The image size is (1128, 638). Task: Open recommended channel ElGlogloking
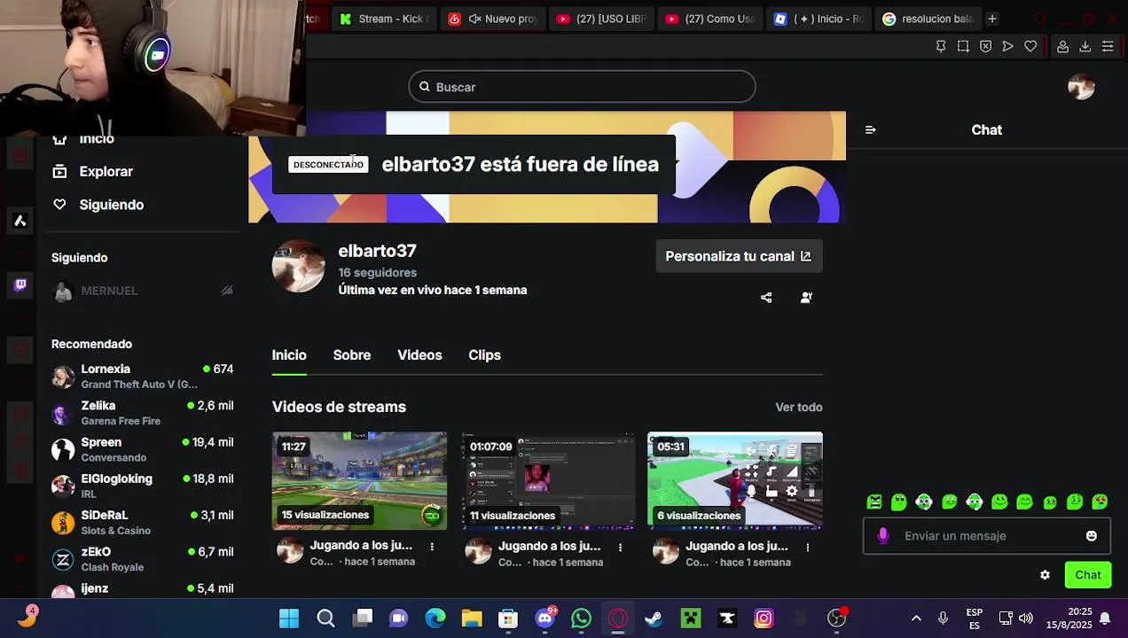click(x=142, y=486)
